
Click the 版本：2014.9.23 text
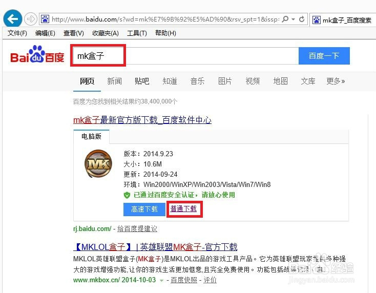[x=148, y=154]
